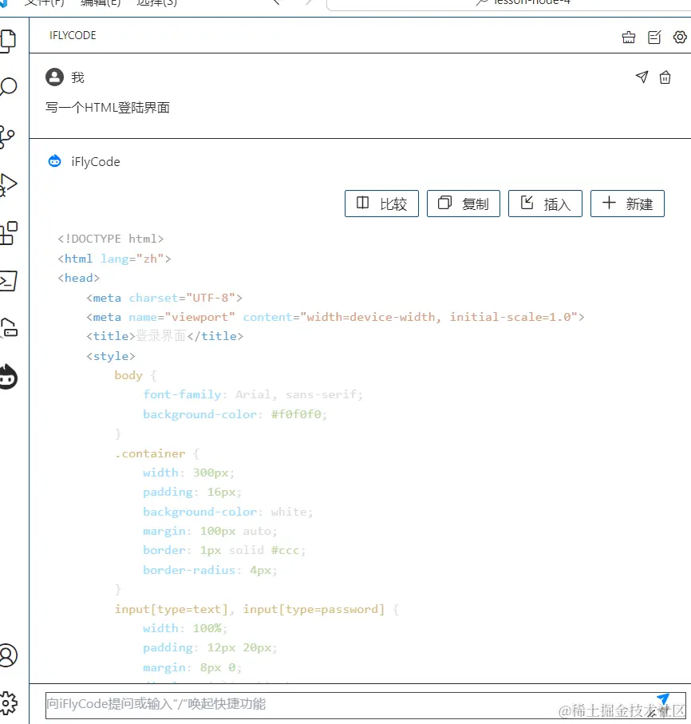
Task: Click the .container selector line
Action: [x=157, y=454]
